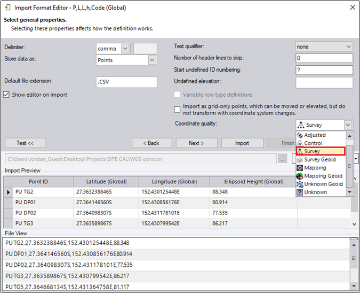Select the PU DP02 point cell
Screen dimensions: 360x293
[43, 213]
